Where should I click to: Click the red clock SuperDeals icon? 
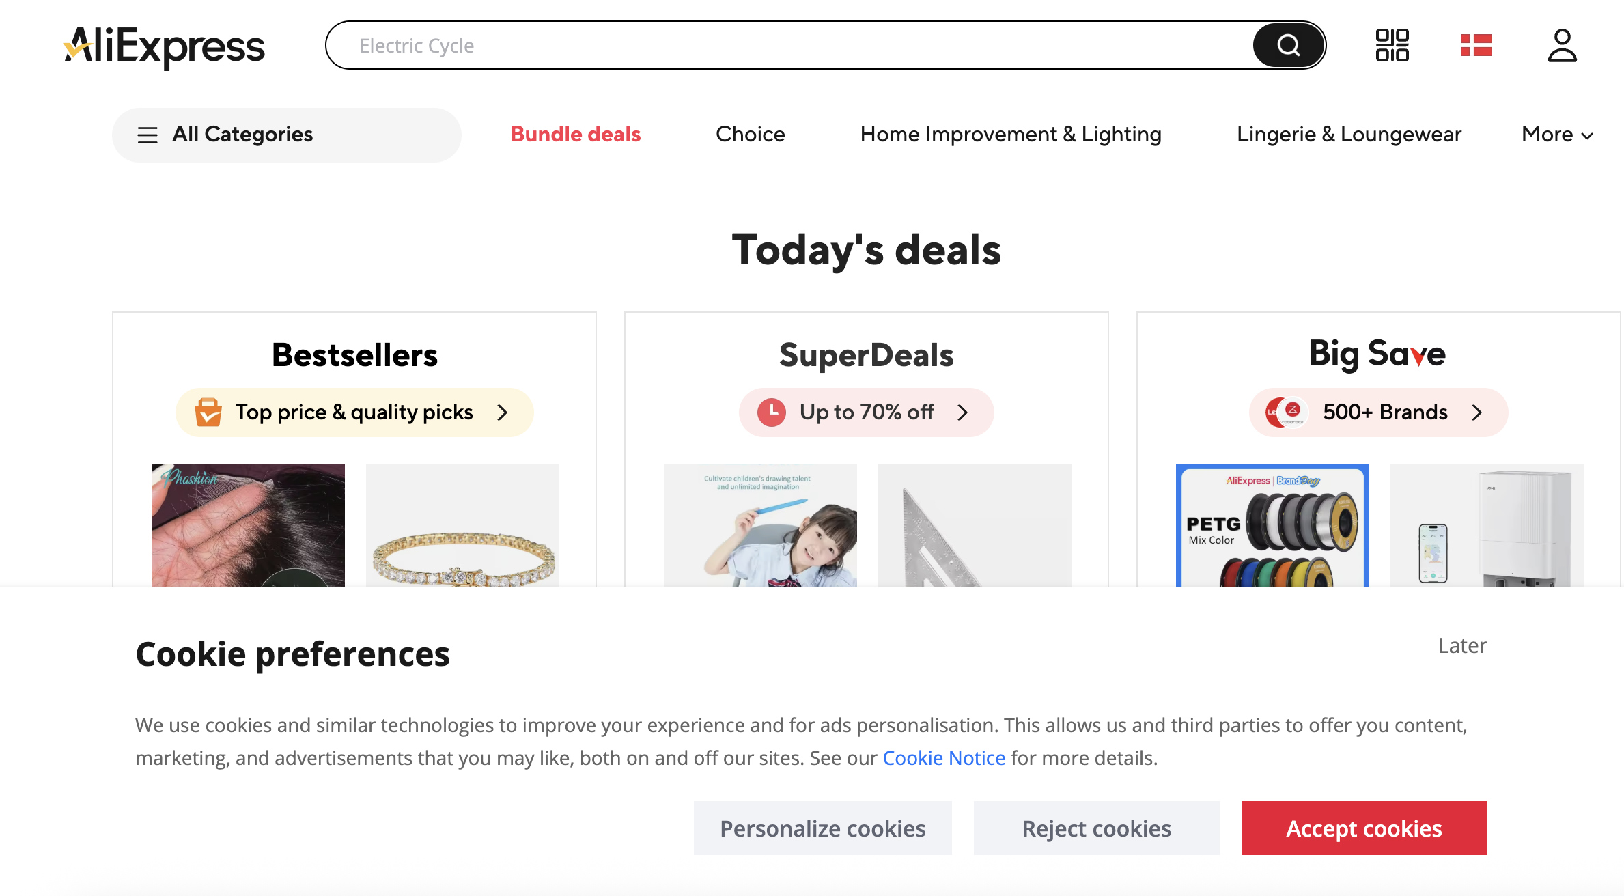(772, 412)
